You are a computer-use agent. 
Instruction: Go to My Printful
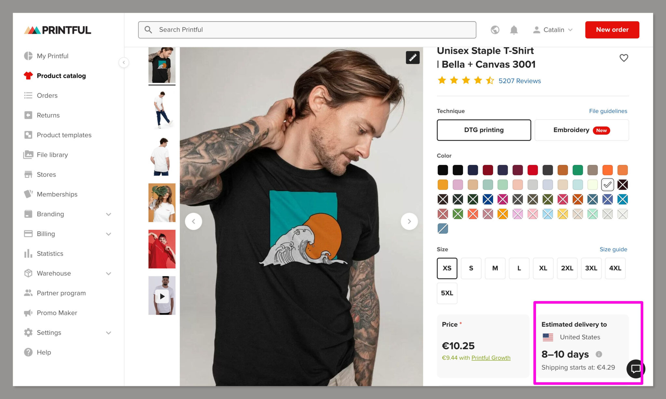tap(53, 56)
